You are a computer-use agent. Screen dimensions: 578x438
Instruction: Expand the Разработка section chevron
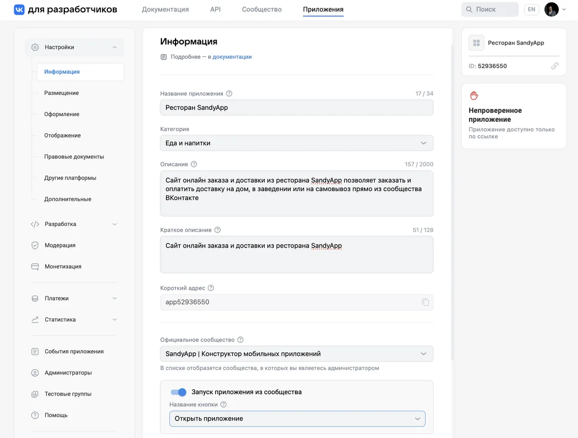115,224
